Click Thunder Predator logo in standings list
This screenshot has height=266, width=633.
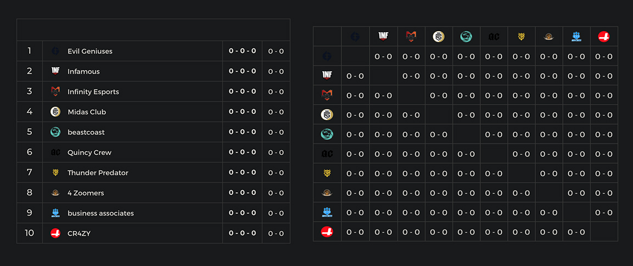(x=55, y=172)
